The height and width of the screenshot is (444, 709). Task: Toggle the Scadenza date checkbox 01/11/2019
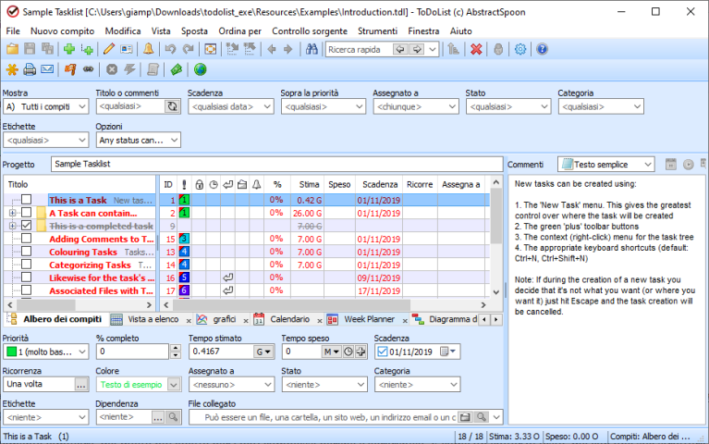[x=383, y=351]
